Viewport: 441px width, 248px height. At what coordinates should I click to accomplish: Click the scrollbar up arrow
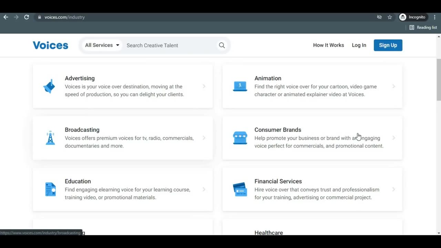(x=439, y=36)
